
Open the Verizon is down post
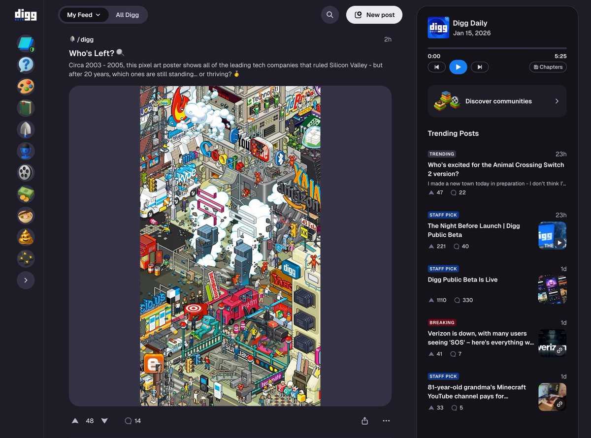tap(481, 338)
